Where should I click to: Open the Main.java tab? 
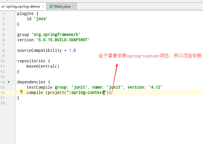[62, 6]
